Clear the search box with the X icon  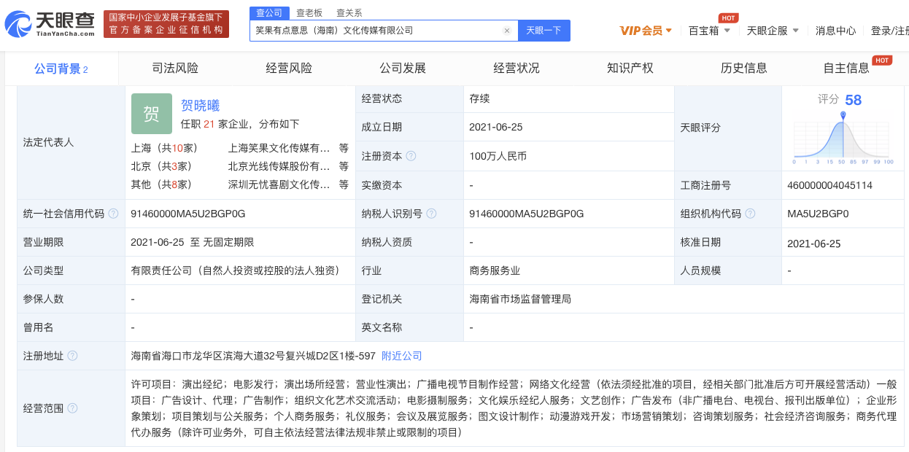point(507,31)
